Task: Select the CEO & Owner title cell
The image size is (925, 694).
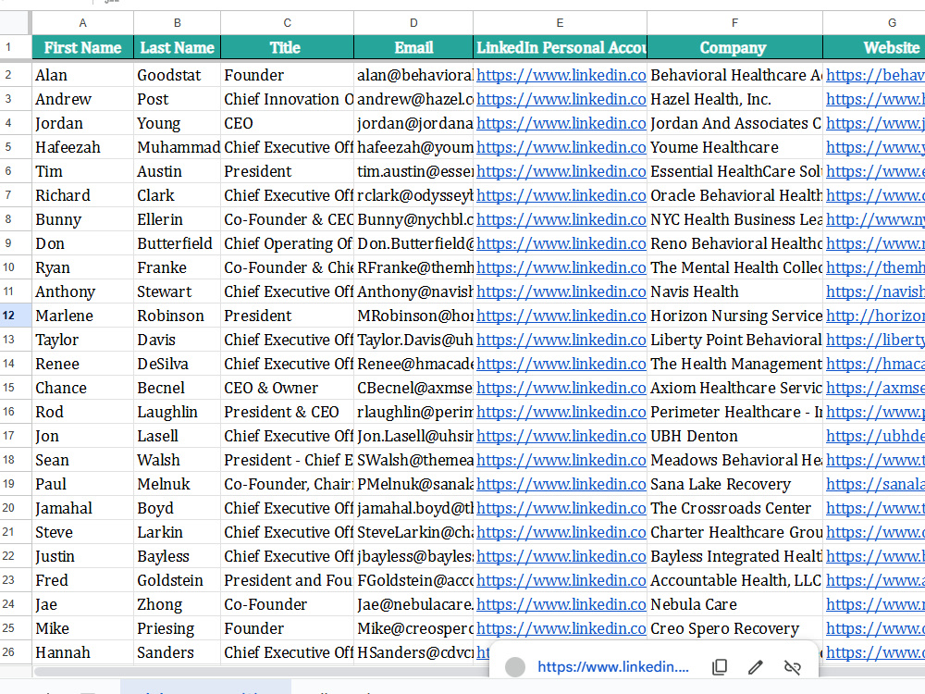Action: (x=288, y=388)
